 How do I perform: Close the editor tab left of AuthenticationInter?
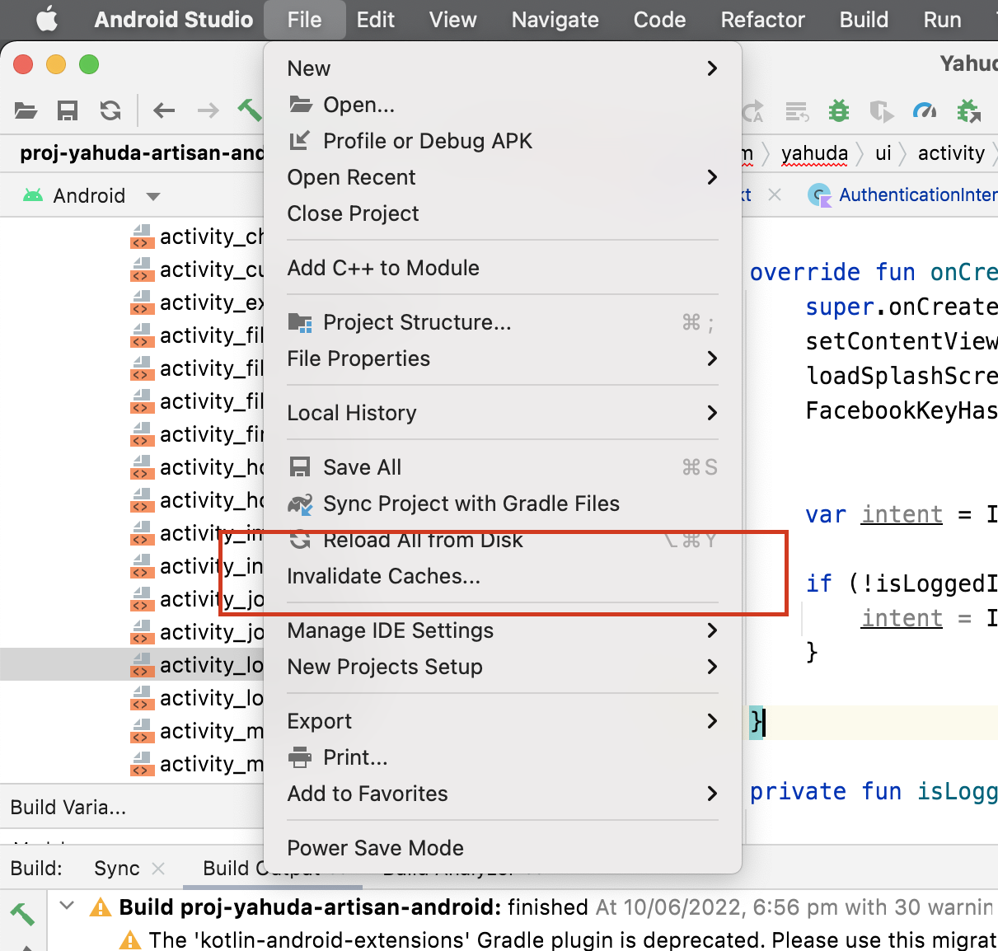[x=775, y=194]
